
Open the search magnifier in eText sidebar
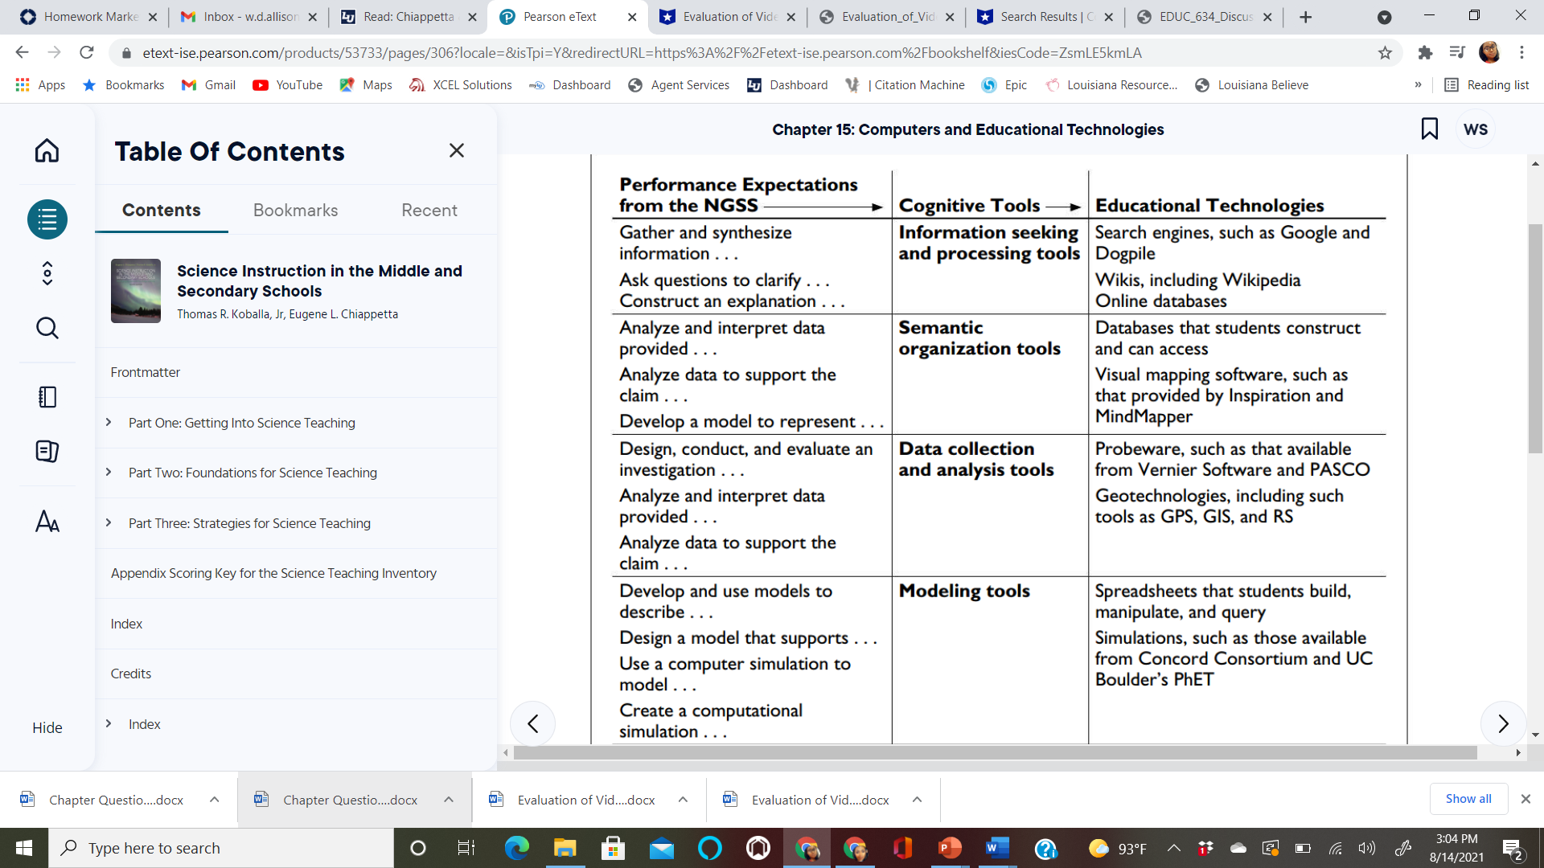[x=47, y=328]
